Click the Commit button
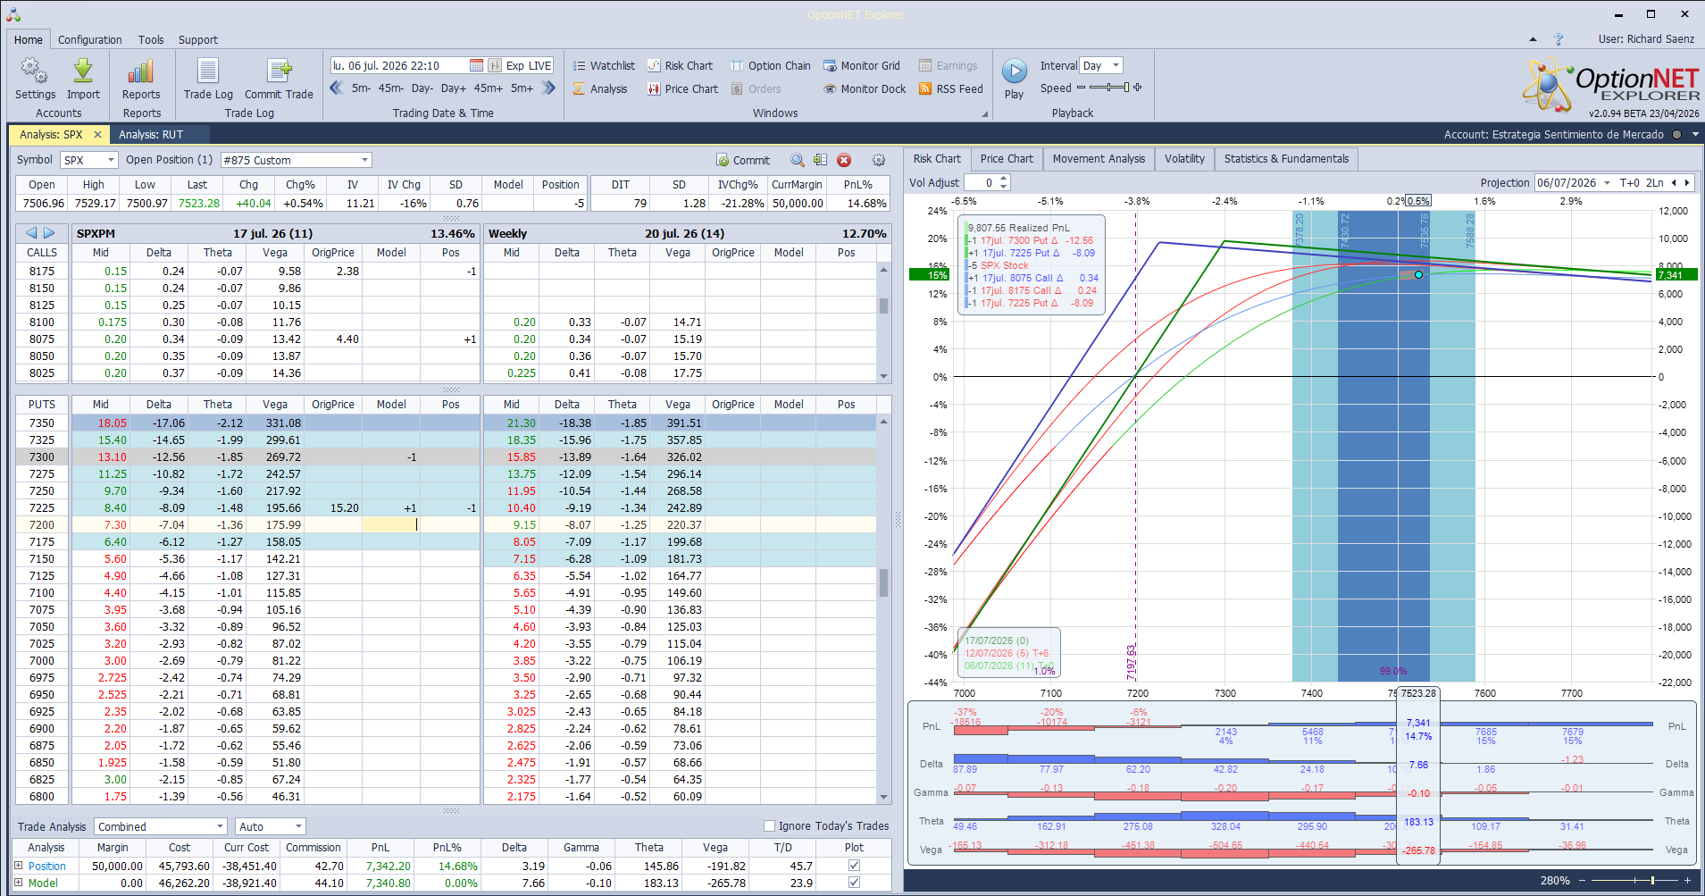Screen dimensions: 1705x896 pyautogui.click(x=743, y=160)
